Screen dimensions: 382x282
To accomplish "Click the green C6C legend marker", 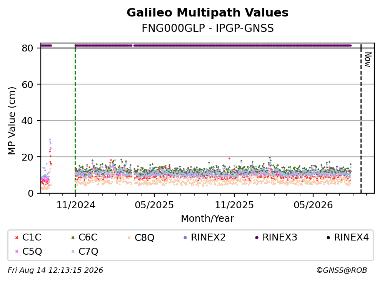I will (x=73, y=237).
